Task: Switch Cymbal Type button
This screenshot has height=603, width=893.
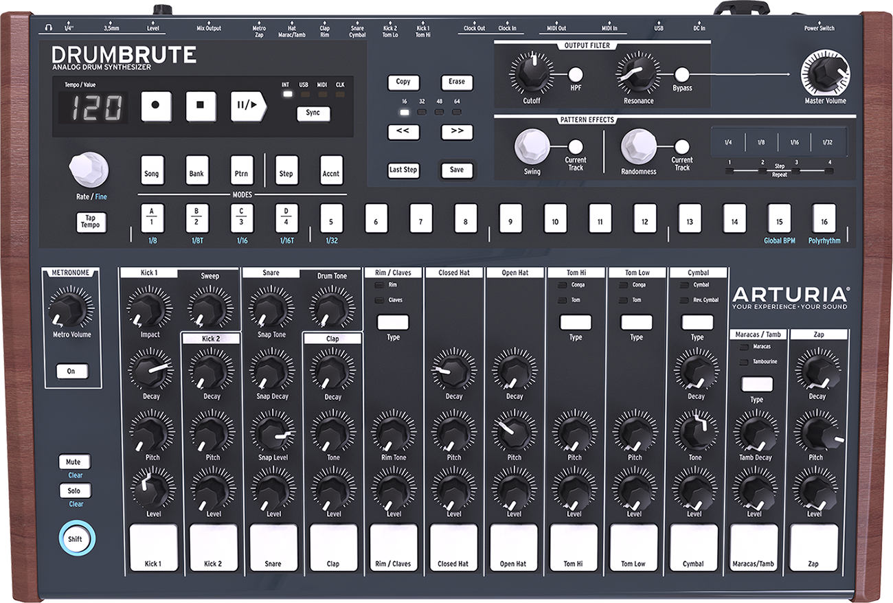Action: click(697, 322)
